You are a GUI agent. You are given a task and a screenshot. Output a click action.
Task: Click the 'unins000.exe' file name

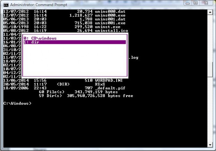click(x=110, y=15)
